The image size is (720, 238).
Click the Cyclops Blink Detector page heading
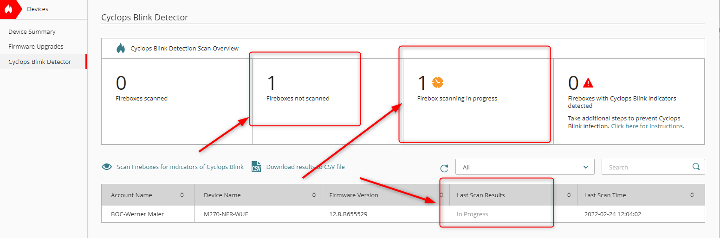[145, 17]
